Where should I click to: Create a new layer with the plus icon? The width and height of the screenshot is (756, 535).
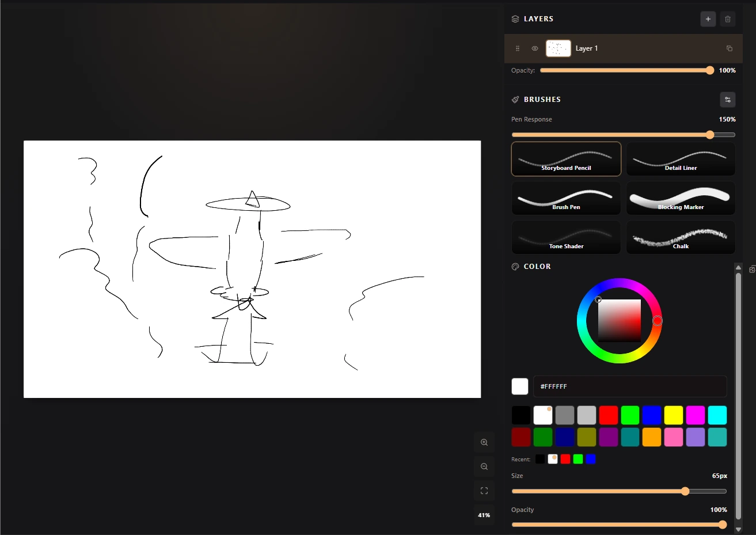[x=708, y=19]
